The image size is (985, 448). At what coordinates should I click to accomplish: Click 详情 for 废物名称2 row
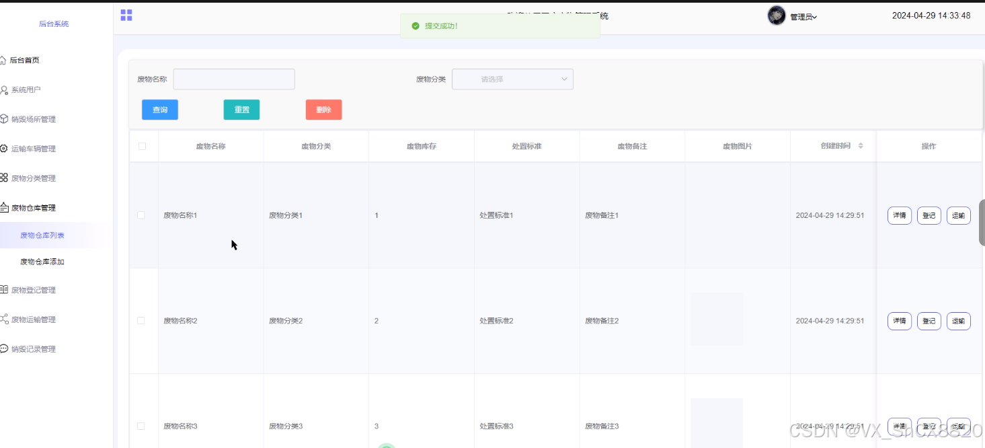[900, 321]
